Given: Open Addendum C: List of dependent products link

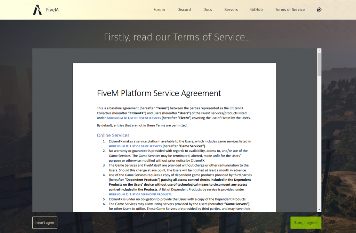Looking at the screenshot, I should [140, 194].
